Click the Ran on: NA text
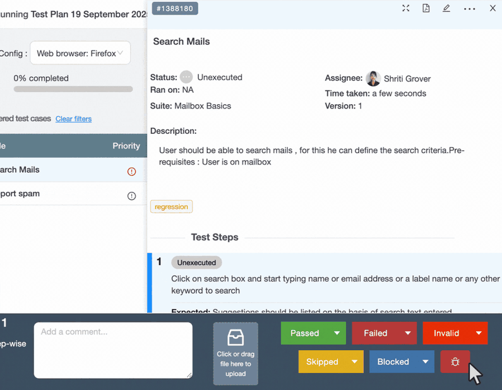The image size is (502, 390). [x=172, y=90]
